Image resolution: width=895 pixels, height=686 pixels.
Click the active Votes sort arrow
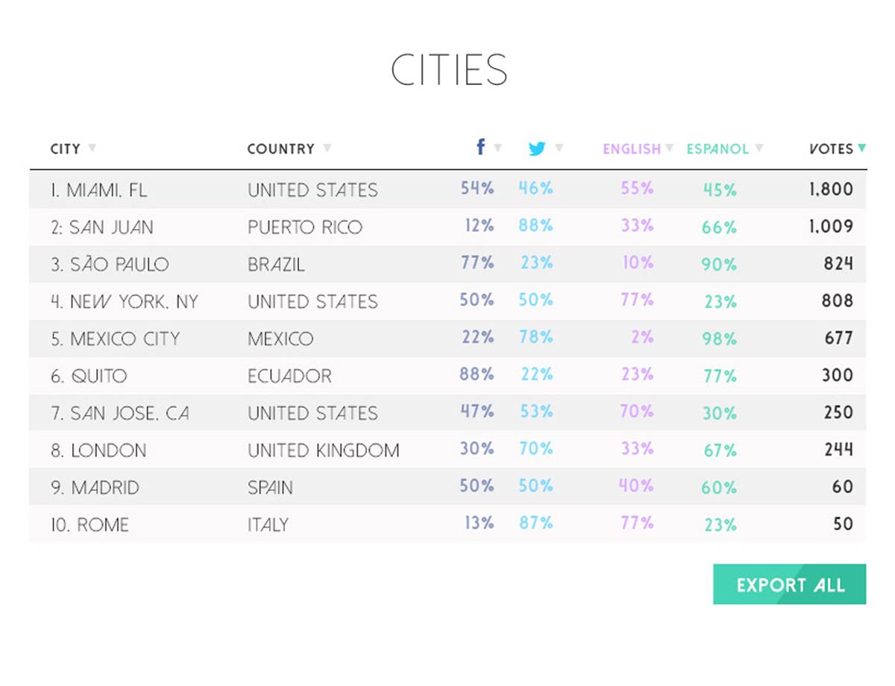[x=861, y=148]
